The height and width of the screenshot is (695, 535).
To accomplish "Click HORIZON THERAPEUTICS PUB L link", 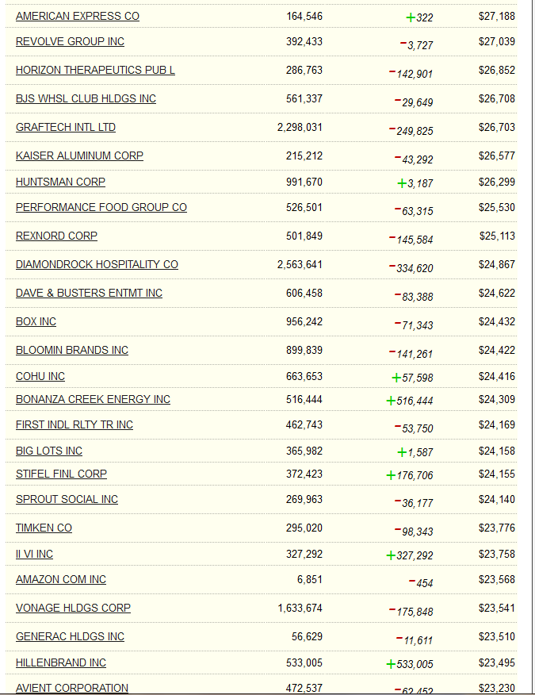I will pos(95,71).
